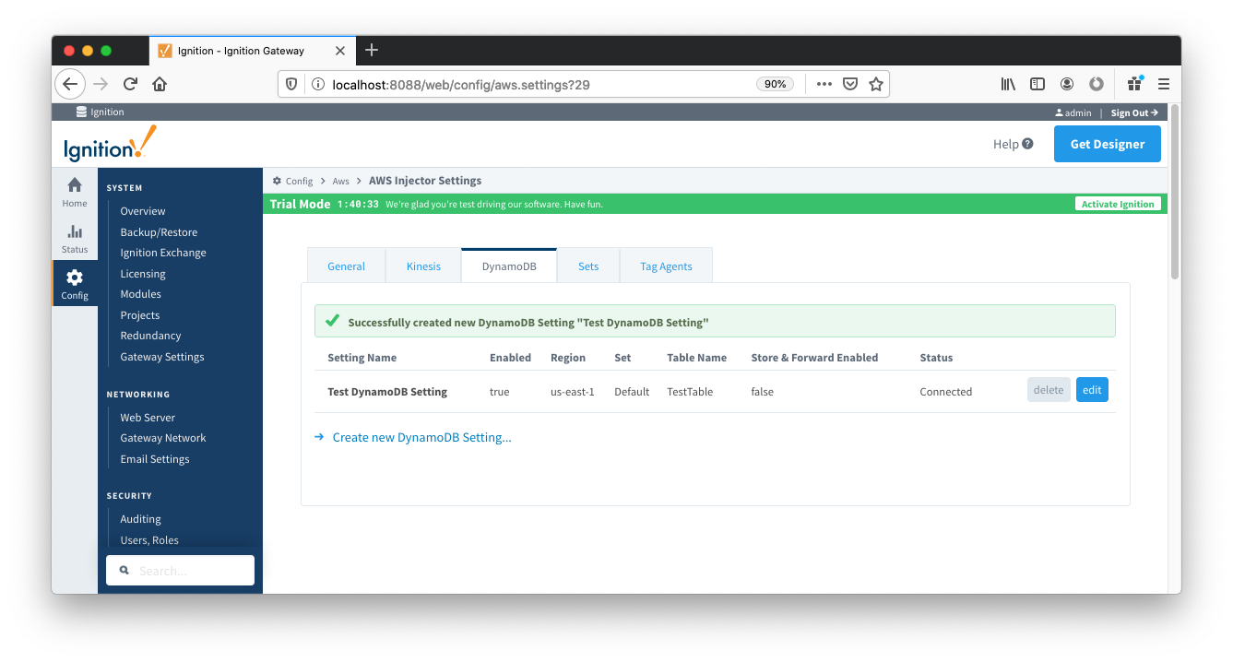Open the Sets tab

[x=588, y=266]
